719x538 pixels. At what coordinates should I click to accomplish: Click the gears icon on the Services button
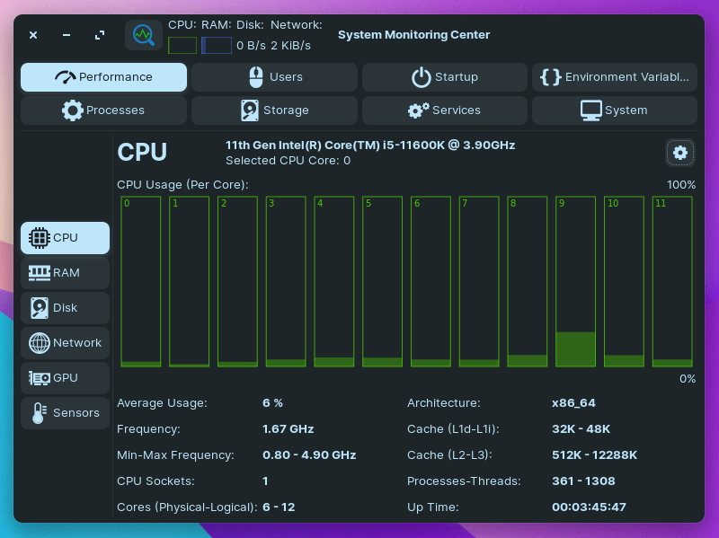pos(416,110)
